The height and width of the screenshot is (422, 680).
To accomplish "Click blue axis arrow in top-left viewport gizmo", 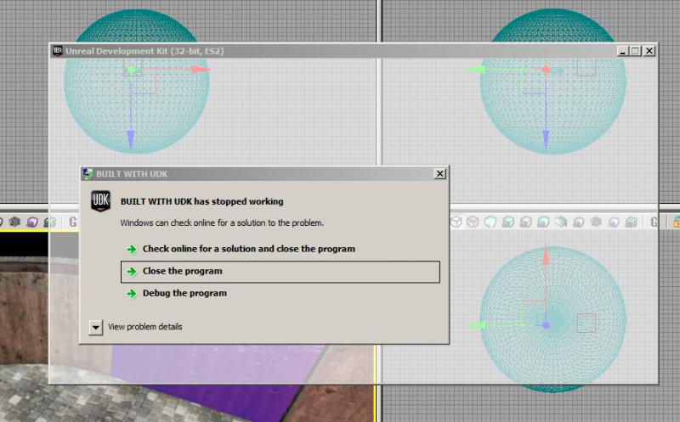I will click(131, 140).
